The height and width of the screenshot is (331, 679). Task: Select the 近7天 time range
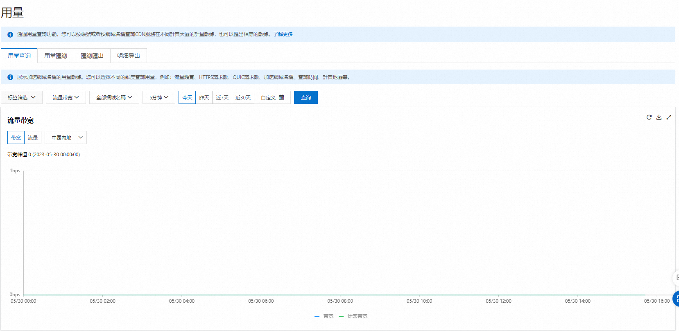222,97
